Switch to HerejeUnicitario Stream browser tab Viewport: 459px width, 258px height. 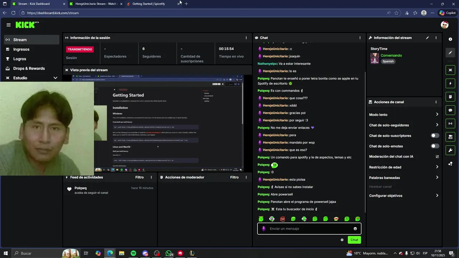pos(96,4)
